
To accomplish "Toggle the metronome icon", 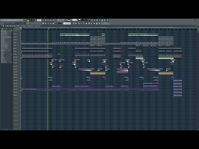I will 43,20.
